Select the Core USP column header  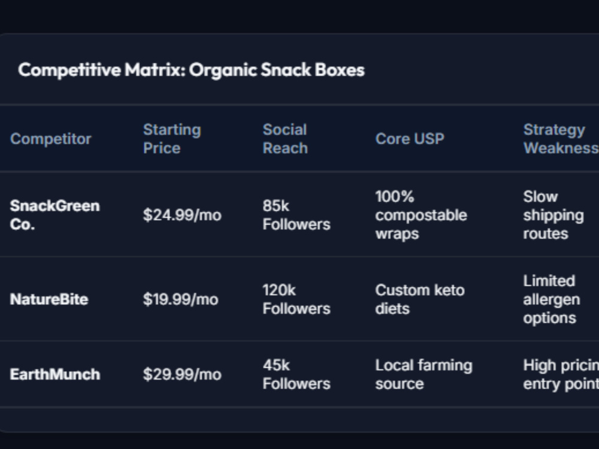pos(410,139)
